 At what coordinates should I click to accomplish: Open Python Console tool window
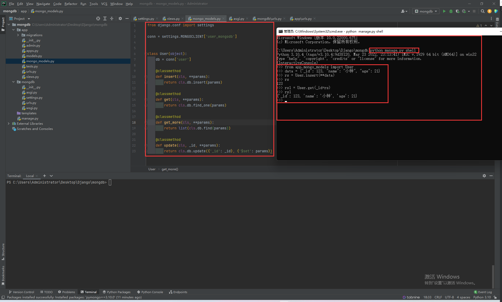point(150,292)
